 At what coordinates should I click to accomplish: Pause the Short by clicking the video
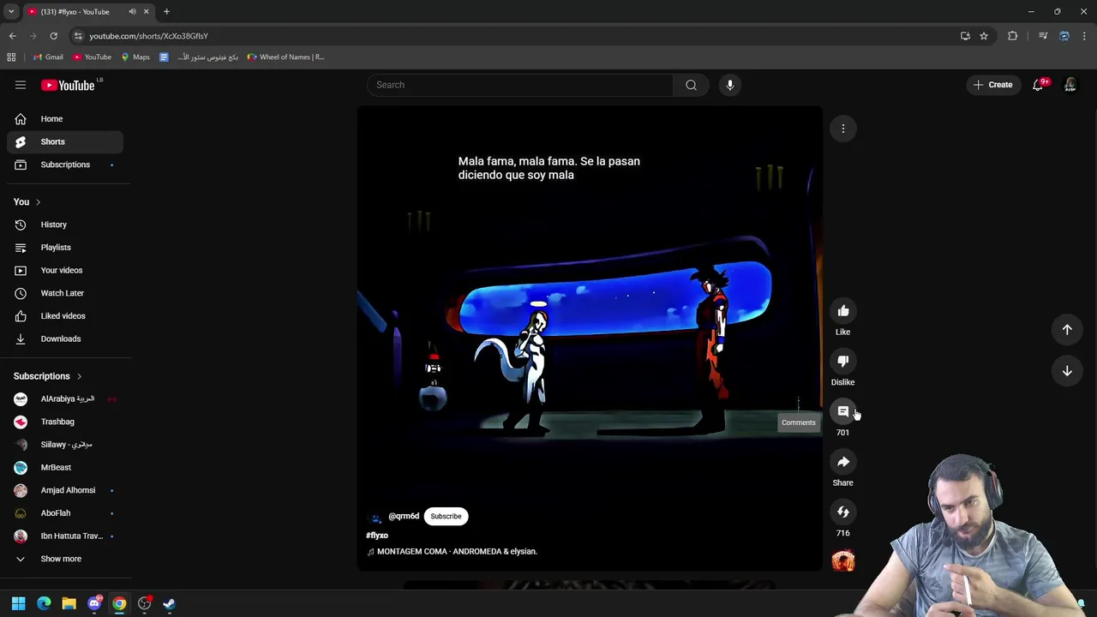590,338
